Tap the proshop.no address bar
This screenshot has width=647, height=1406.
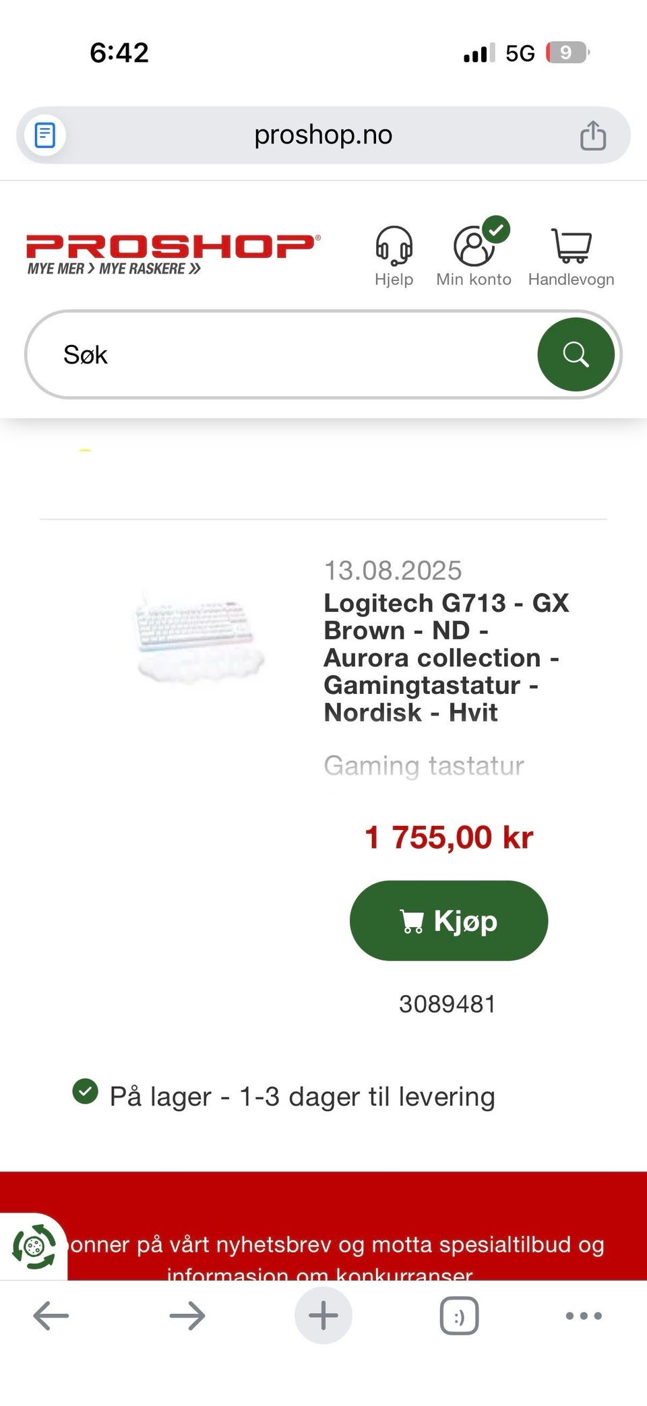click(x=323, y=135)
